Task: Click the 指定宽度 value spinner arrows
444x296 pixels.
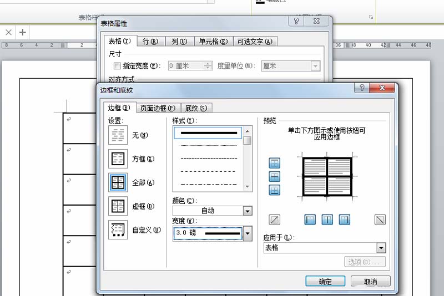Action: [x=208, y=66]
